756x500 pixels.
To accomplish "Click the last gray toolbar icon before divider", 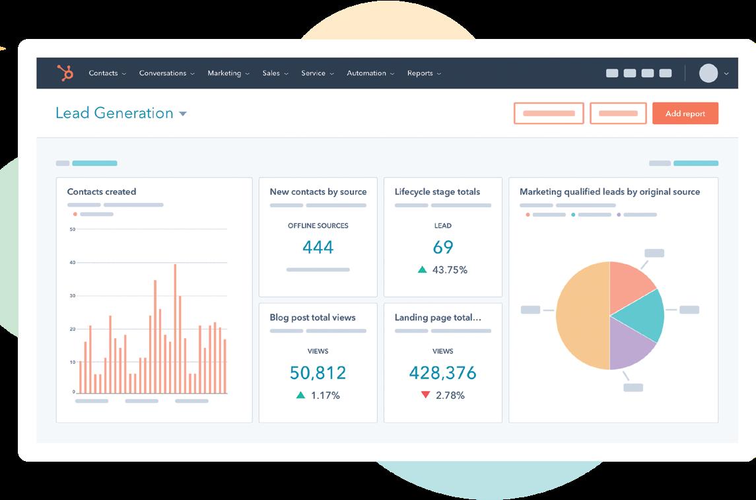I will click(x=666, y=73).
